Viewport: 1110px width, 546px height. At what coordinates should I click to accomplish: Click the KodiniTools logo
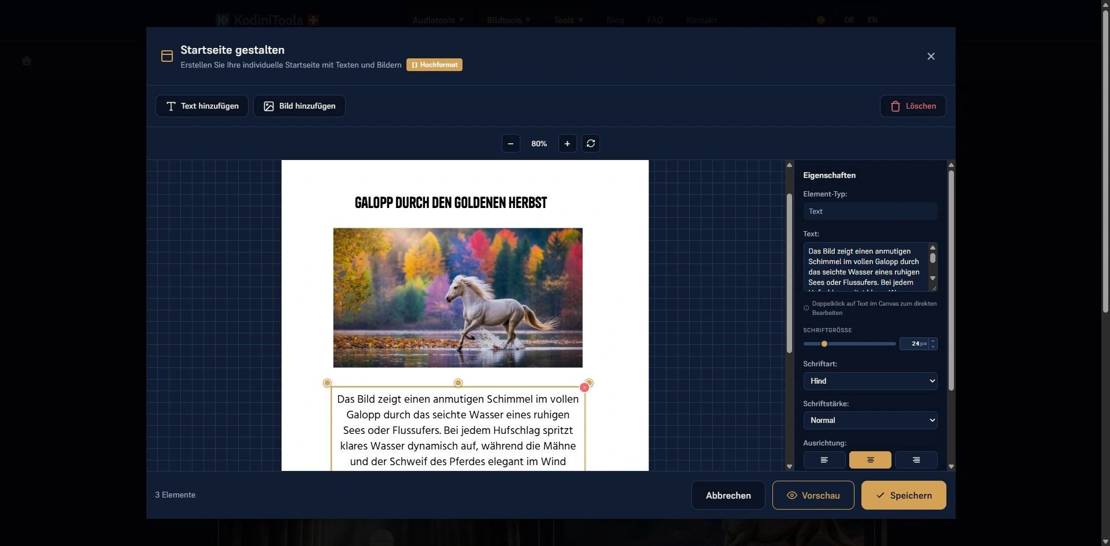coord(267,20)
